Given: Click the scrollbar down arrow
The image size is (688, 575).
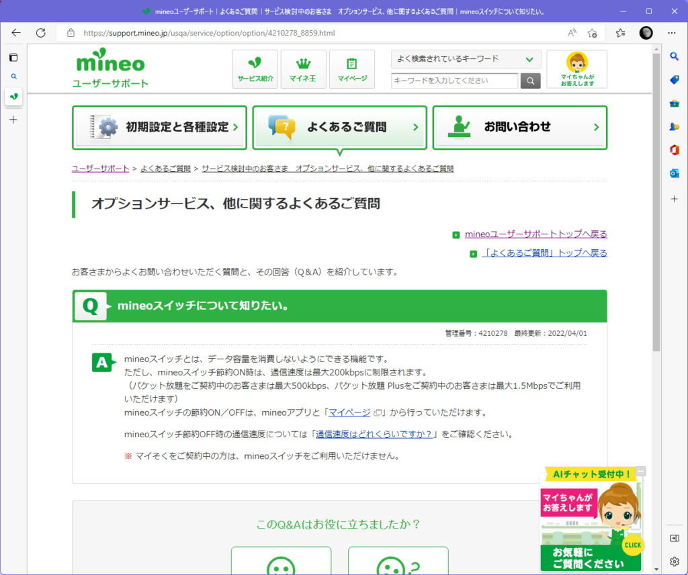Looking at the screenshot, I should (656, 569).
